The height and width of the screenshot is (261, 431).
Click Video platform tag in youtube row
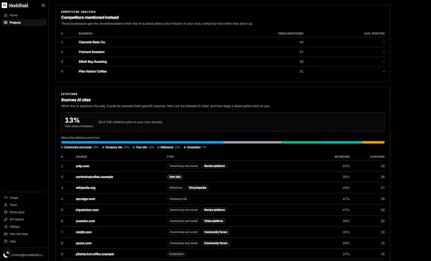click(x=213, y=221)
